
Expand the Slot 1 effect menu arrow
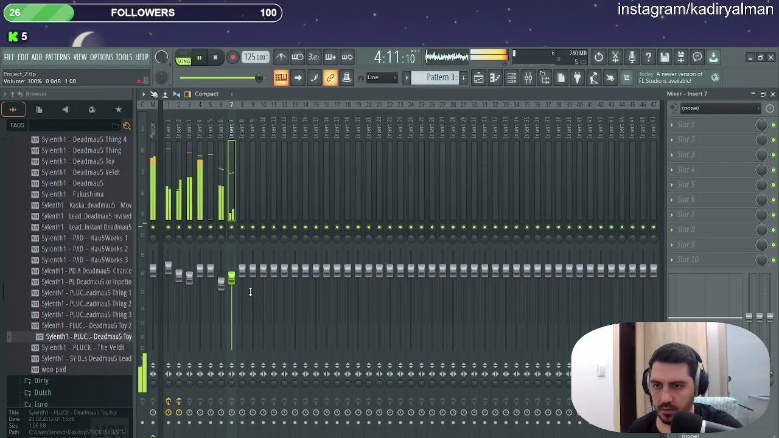672,125
